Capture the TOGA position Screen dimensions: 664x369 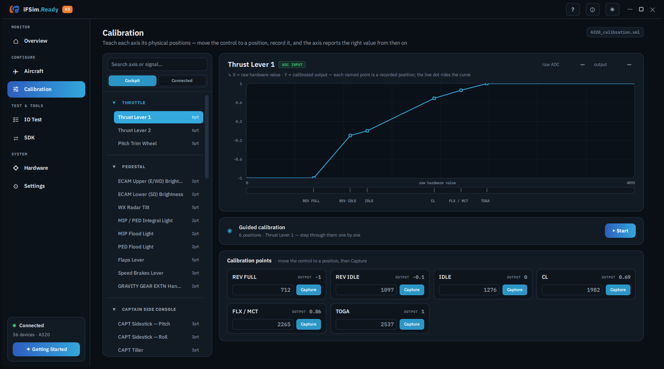(x=412, y=324)
